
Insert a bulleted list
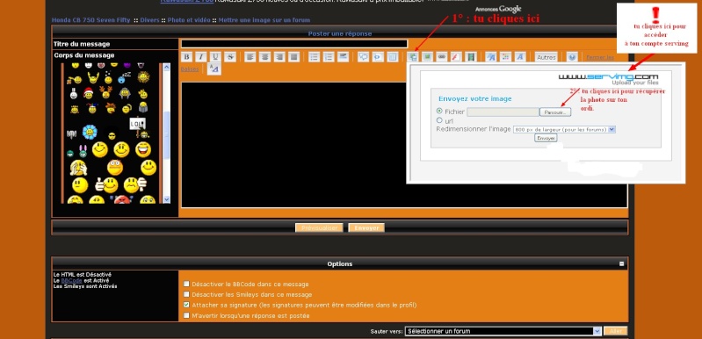pyautogui.click(x=315, y=57)
